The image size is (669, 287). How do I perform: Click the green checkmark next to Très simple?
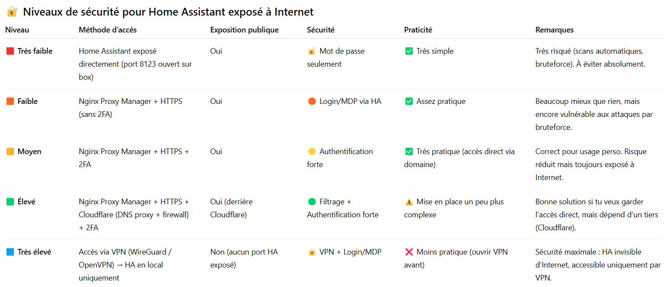(x=408, y=51)
